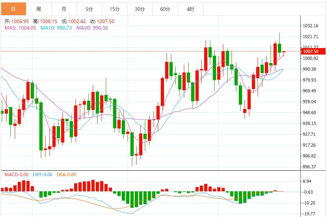The height and width of the screenshot is (217, 327).
Task: Click the 1000.82 price axis label
Action: (310, 58)
